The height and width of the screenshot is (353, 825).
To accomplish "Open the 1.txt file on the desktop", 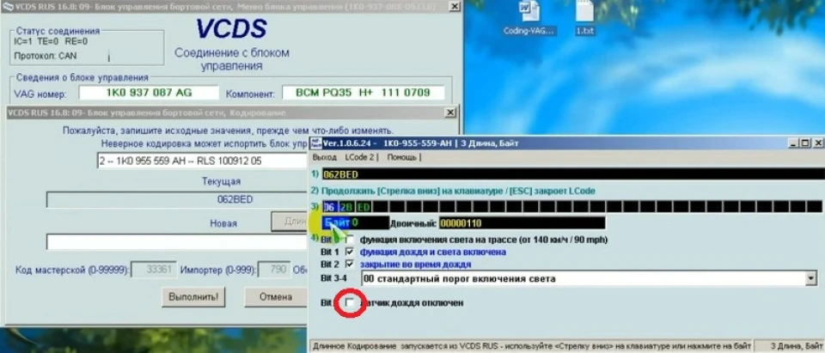I will click(x=584, y=18).
